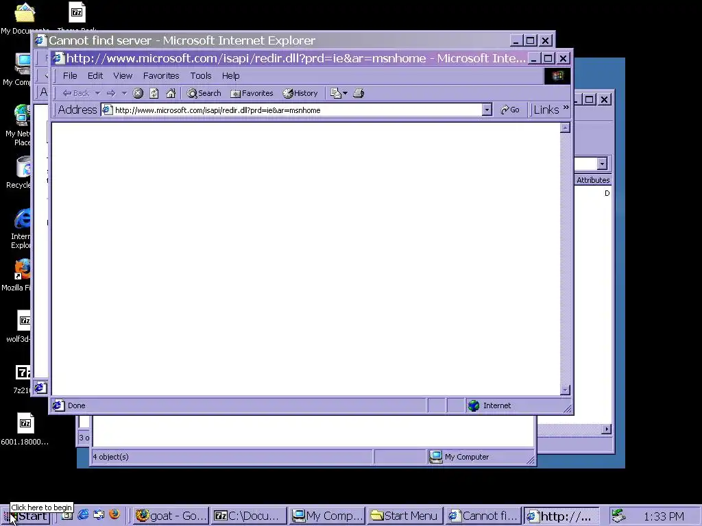Click the Address bar URL field
The image size is (702, 526).
tap(298, 110)
